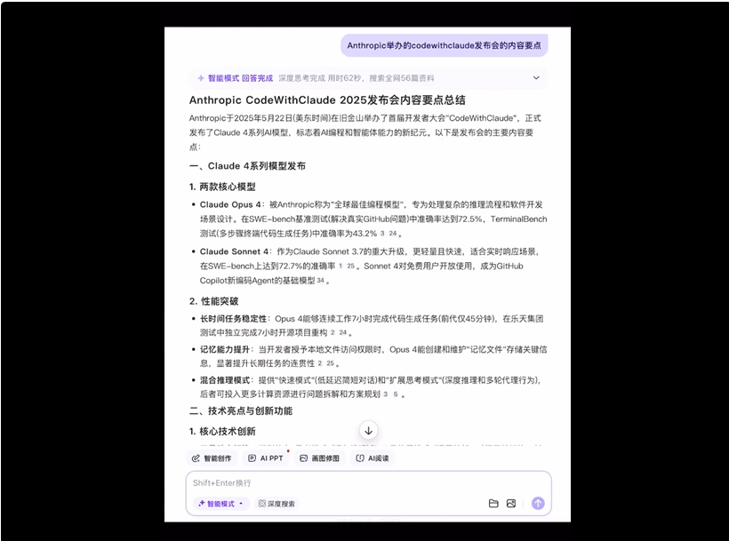Click bold label 记忆能力提升
The height and width of the screenshot is (541, 729).
(x=225, y=350)
